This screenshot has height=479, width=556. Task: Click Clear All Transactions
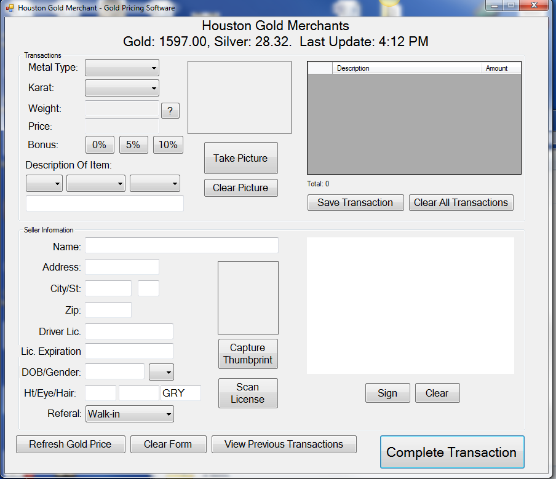(x=461, y=202)
